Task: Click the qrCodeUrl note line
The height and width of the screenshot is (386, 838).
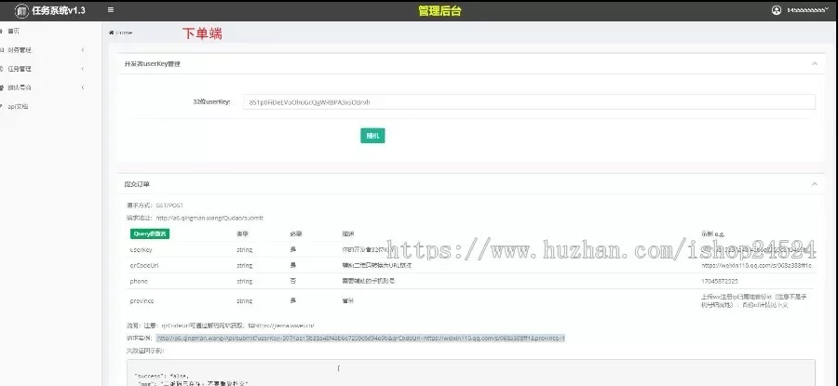Action: point(220,326)
